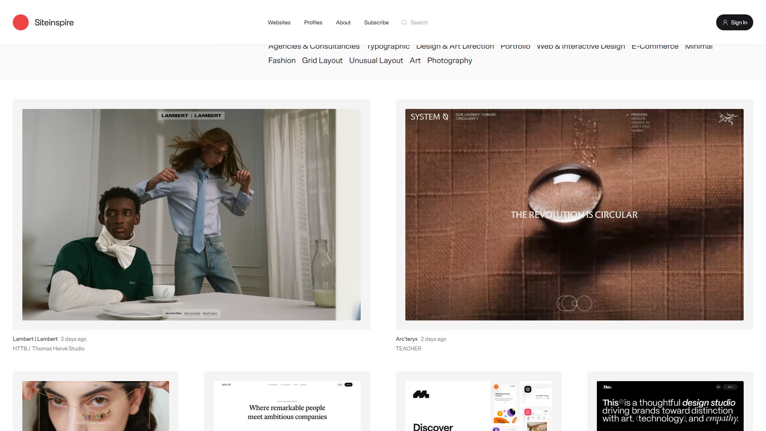Filter by the Art category
Viewport: 766px width, 431px height.
coord(415,60)
